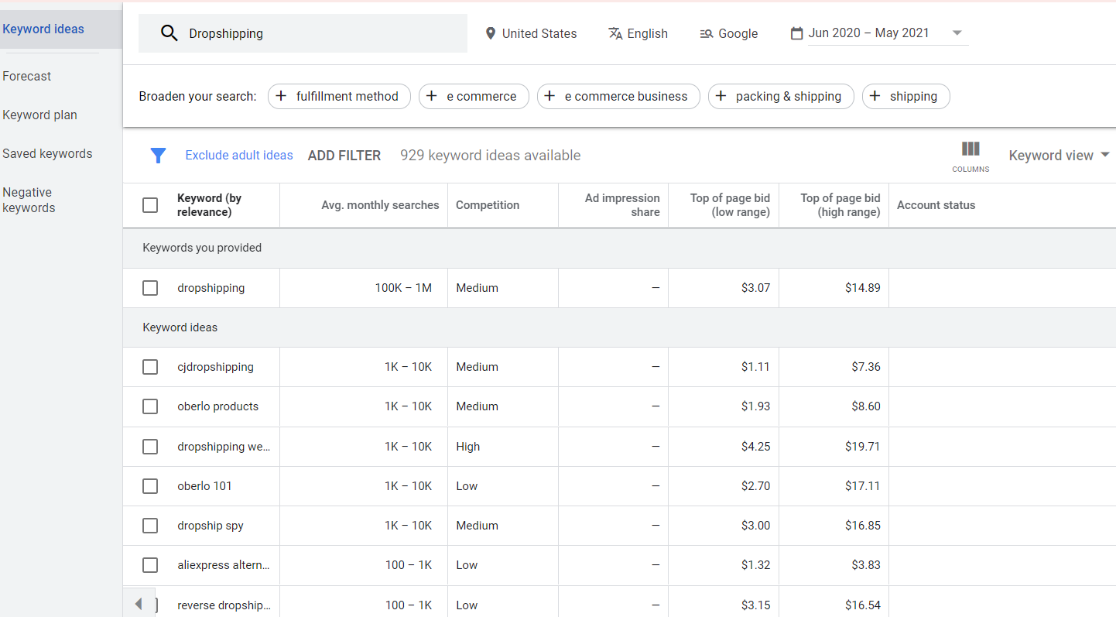1116x617 pixels.
Task: Go to Keyword plan
Action: [39, 115]
